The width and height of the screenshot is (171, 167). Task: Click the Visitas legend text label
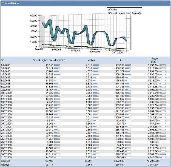pyautogui.click(x=115, y=9)
